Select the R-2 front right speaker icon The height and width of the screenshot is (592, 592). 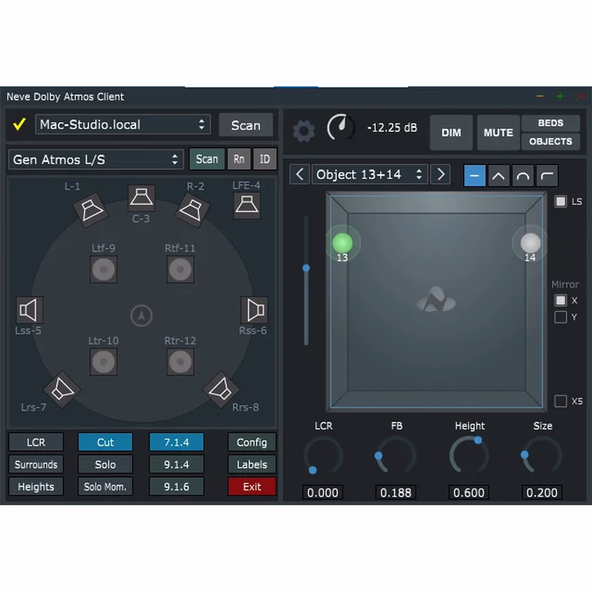(192, 210)
